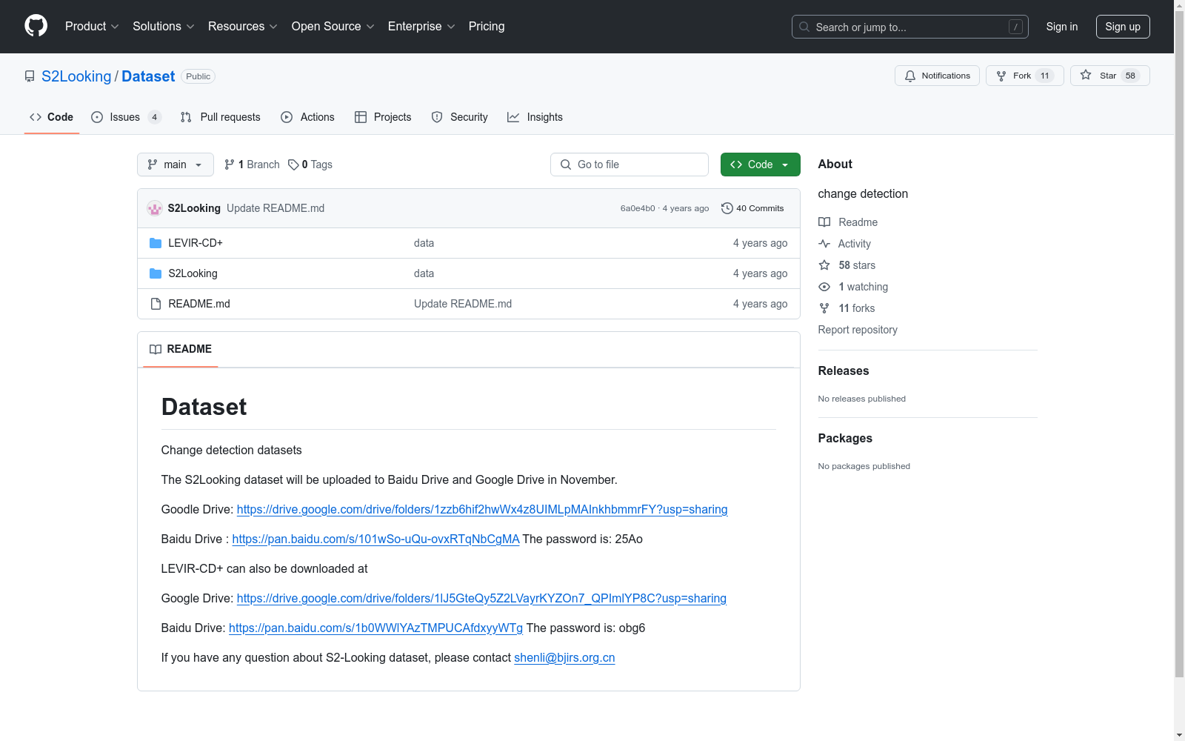Open the Releases section heading link

tap(844, 370)
